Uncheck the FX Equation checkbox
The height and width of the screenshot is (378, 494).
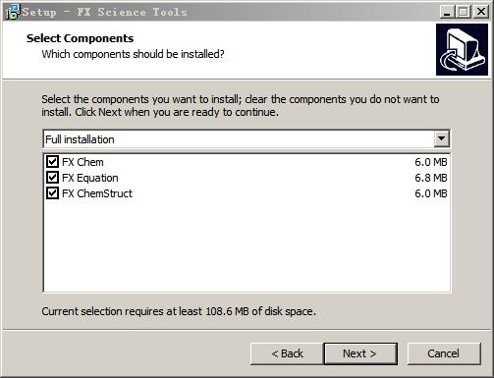pyautogui.click(x=52, y=178)
